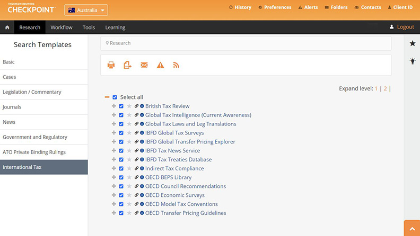
Task: Click the add-to-folder document icon
Action: 127,65
